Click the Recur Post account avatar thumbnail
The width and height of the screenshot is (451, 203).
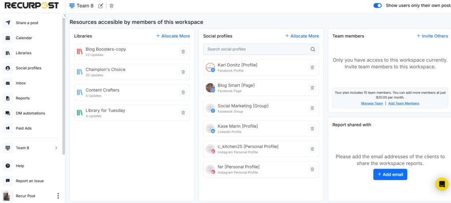coord(8,196)
